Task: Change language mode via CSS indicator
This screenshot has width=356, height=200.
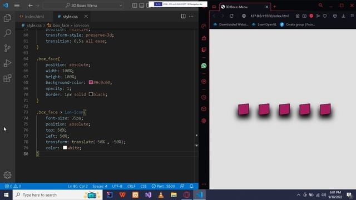Action: tap(144, 186)
